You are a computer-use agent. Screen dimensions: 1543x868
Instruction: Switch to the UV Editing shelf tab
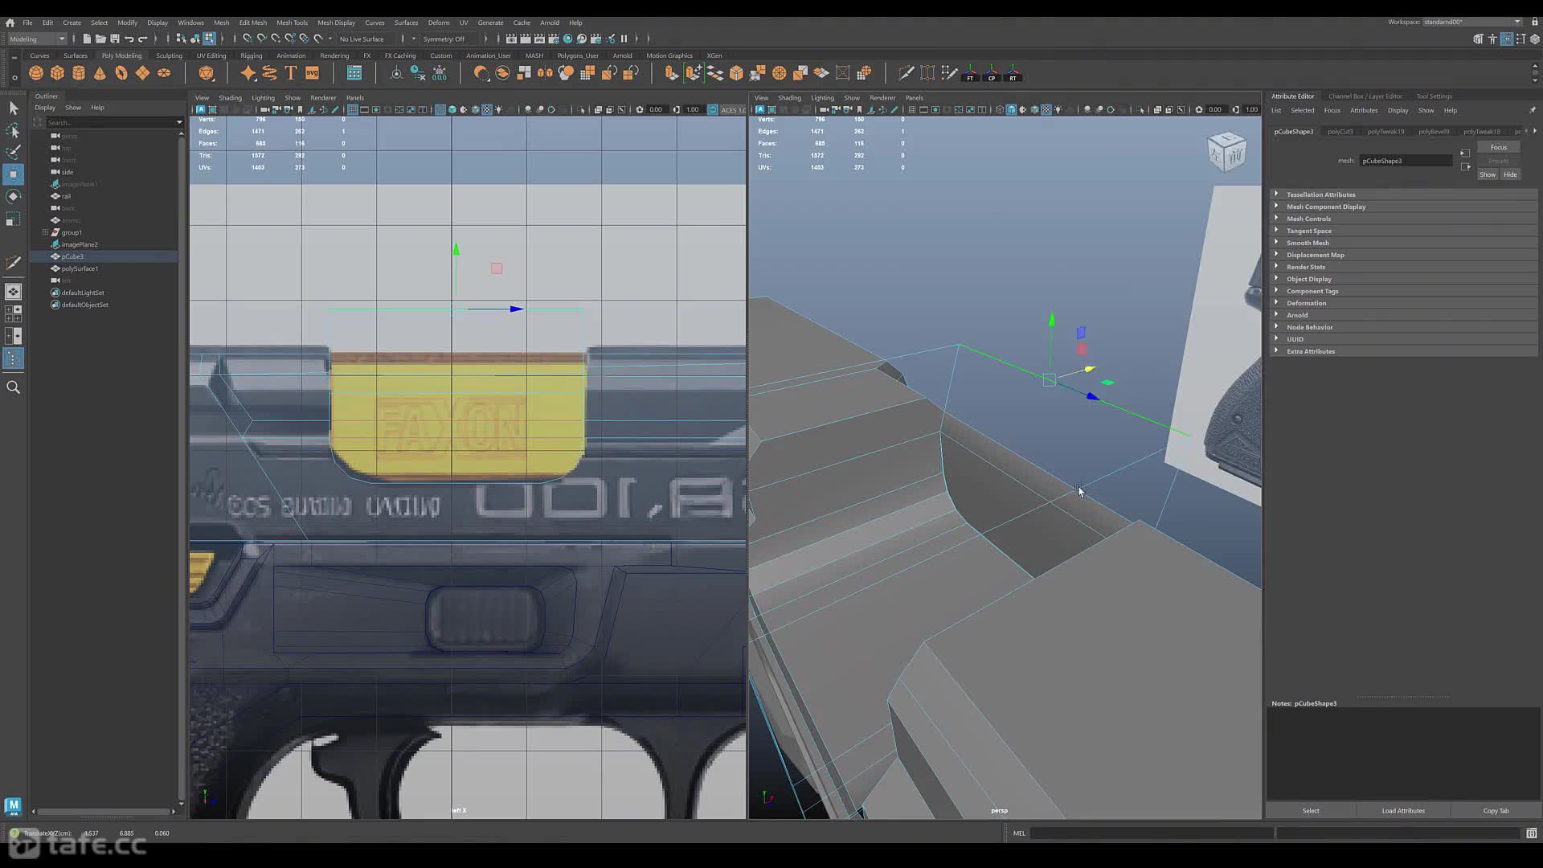pyautogui.click(x=211, y=55)
